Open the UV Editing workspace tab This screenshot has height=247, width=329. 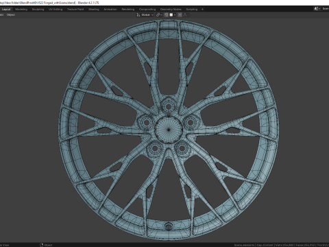click(56, 10)
